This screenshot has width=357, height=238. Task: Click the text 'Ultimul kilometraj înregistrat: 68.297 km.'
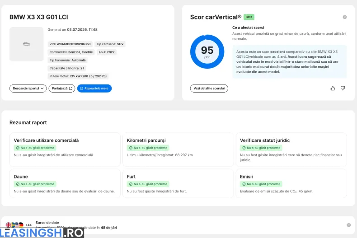tap(160, 155)
